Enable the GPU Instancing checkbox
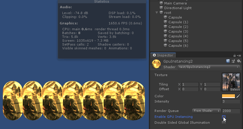The width and height of the screenshot is (243, 129). (224, 117)
